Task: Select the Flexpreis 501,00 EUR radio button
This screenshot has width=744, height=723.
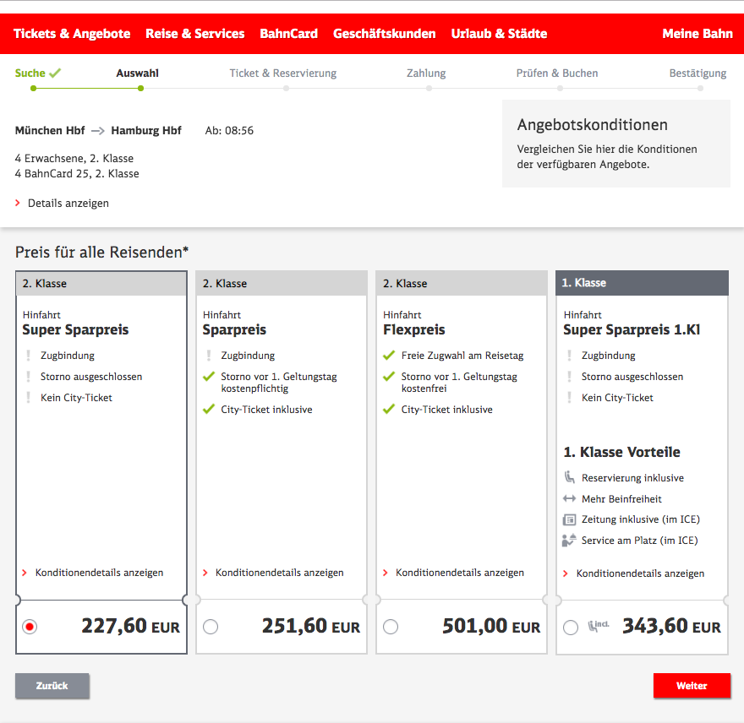Action: pos(391,627)
